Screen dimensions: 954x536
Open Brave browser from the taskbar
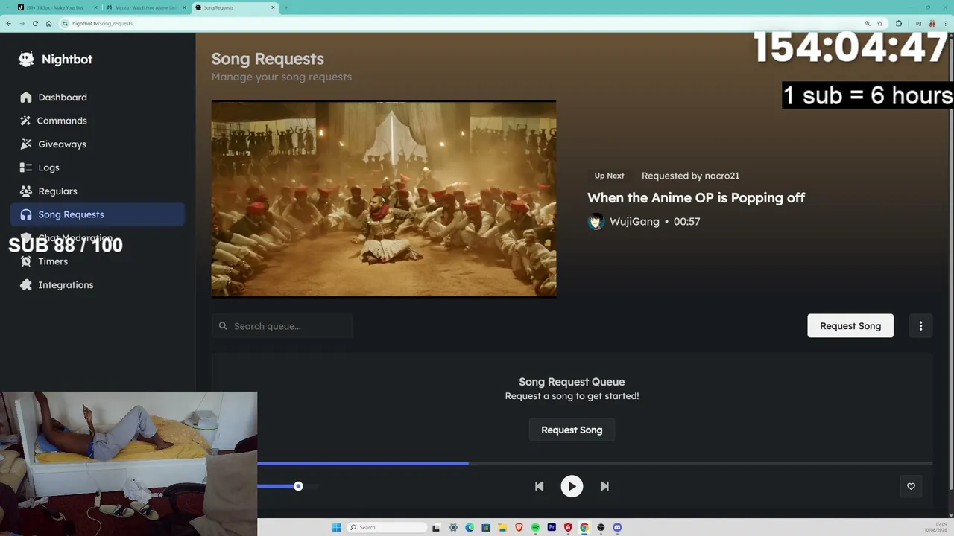point(519,528)
